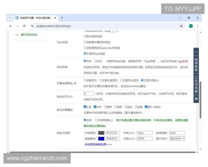
Task: Open 在线客服 from the side panel
Action: (196, 84)
